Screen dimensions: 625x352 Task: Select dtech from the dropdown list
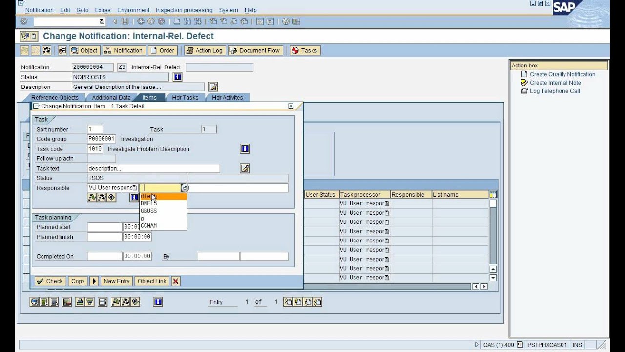coord(163,196)
